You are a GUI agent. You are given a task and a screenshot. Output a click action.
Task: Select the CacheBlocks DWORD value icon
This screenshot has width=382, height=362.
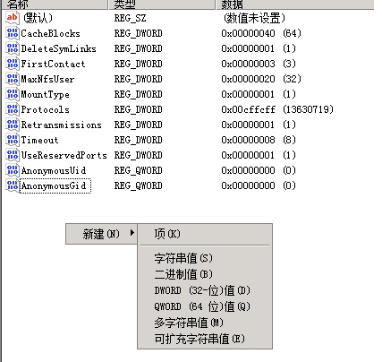13,33
